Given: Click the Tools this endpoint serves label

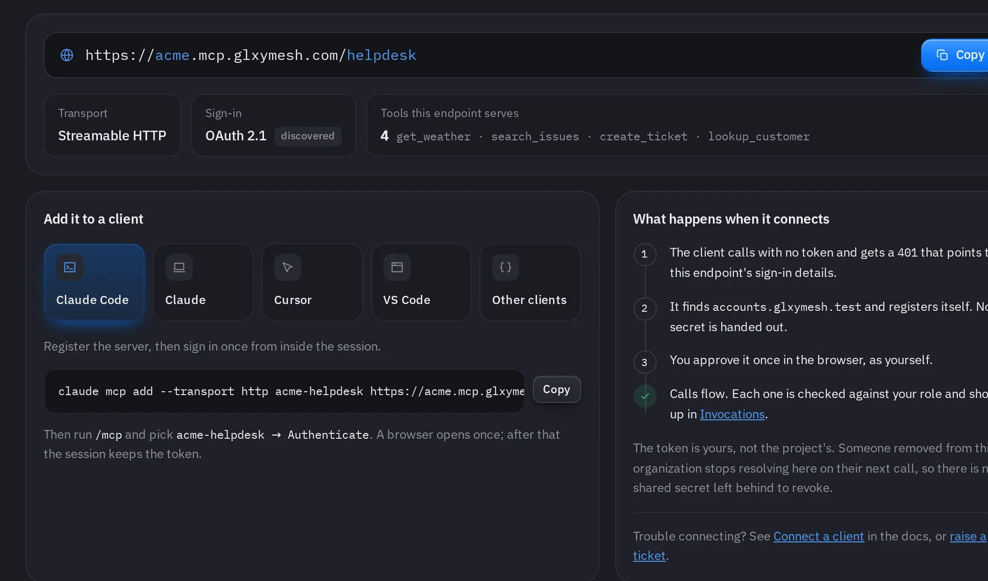Looking at the screenshot, I should (x=450, y=113).
